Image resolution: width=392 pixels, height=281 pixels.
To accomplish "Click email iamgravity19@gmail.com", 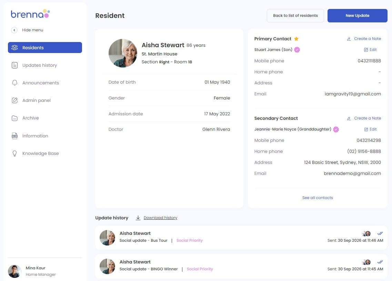I will tap(353, 94).
